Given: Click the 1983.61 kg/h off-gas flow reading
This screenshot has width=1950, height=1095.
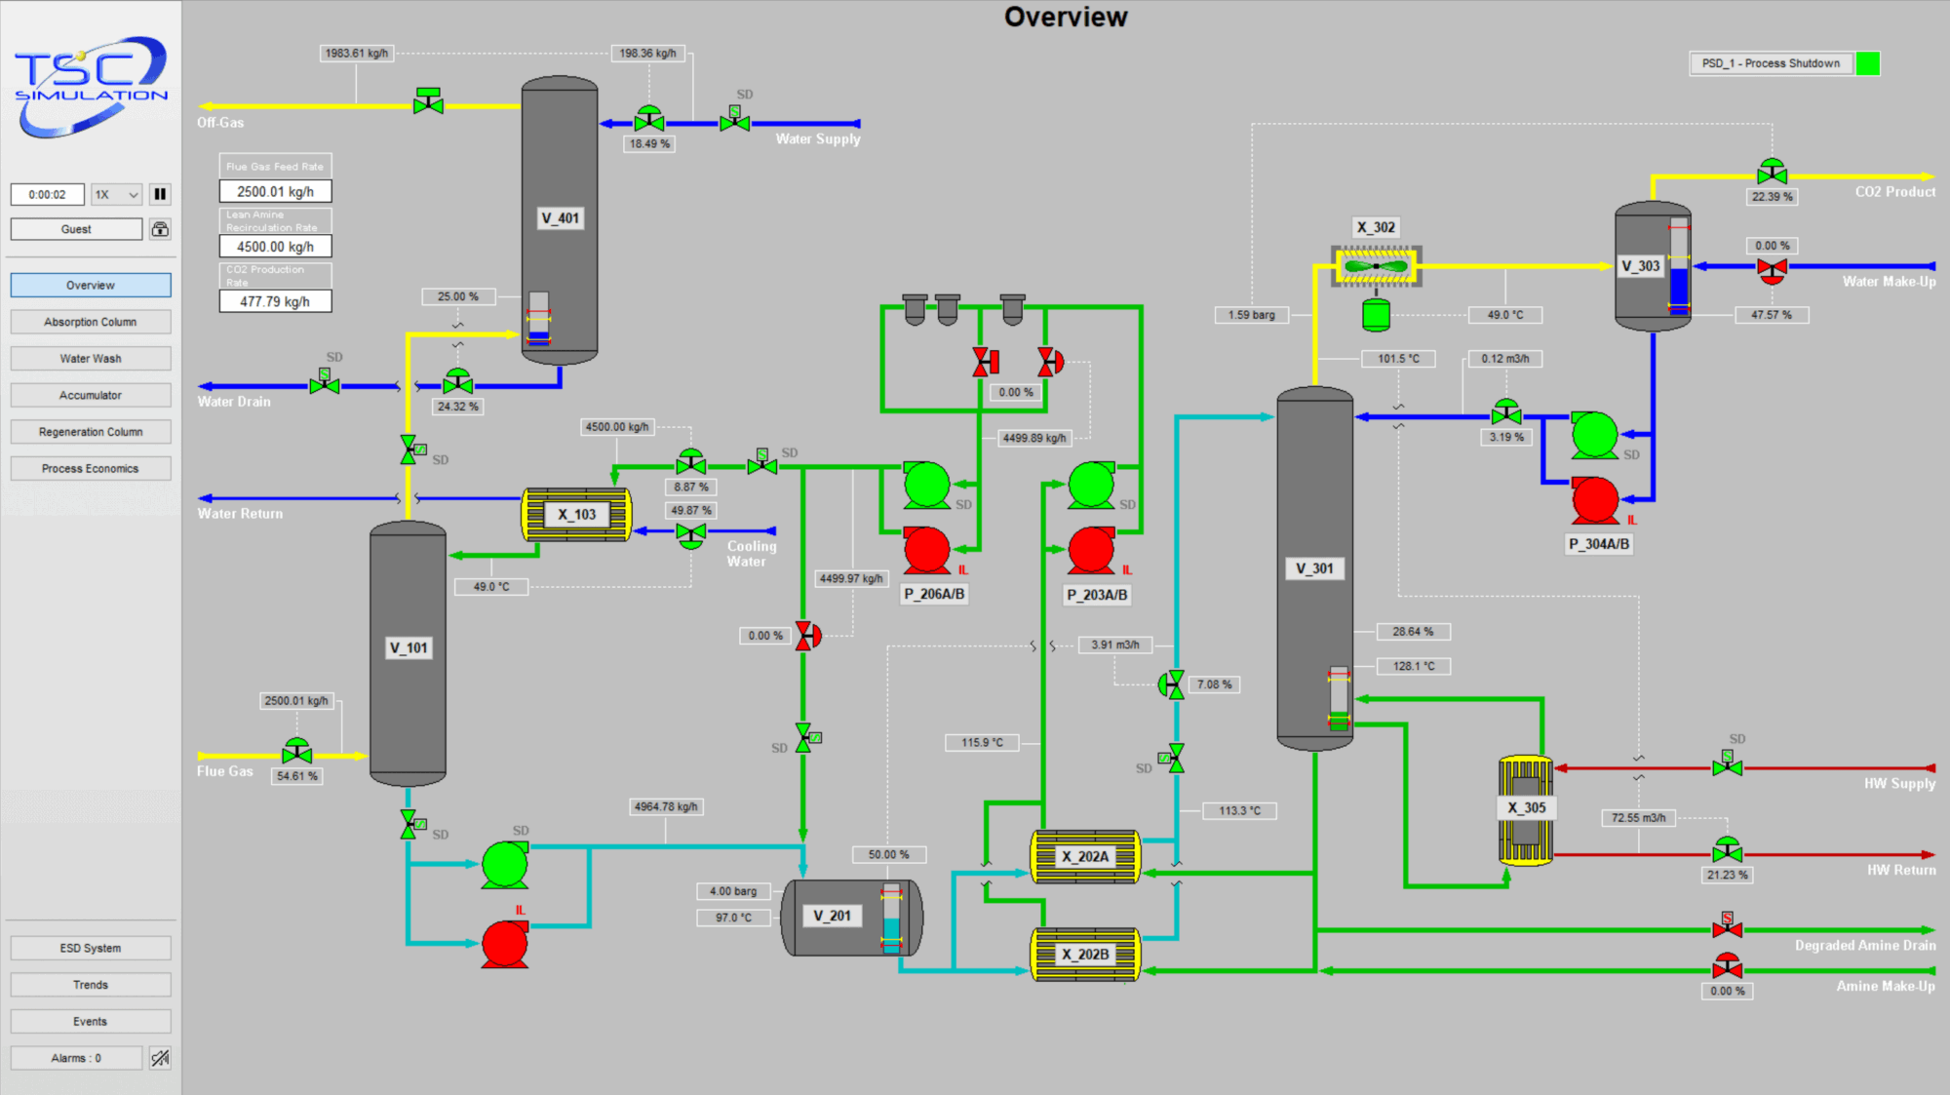Looking at the screenshot, I should 357,54.
